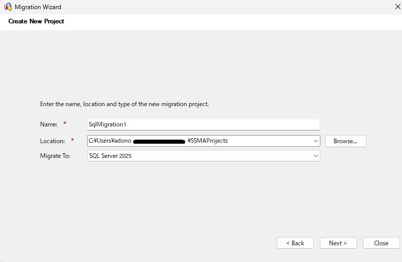Image resolution: width=402 pixels, height=262 pixels.
Task: Expand the Location dropdown arrow
Action: point(315,141)
